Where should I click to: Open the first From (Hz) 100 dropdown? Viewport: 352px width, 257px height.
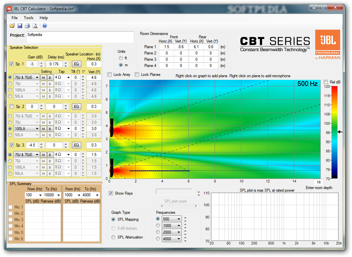(x=40, y=195)
